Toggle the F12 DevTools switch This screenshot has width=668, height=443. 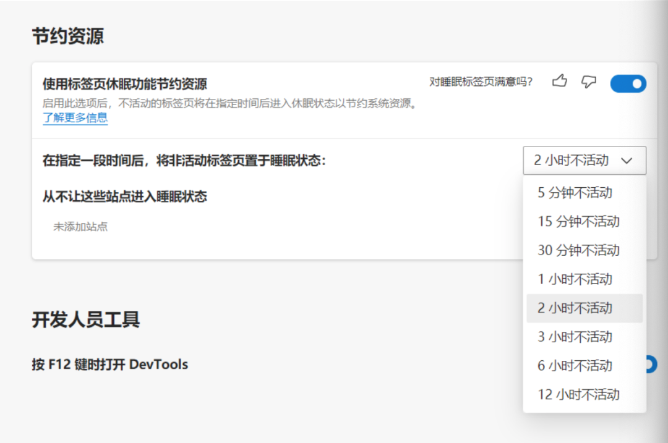click(x=651, y=365)
